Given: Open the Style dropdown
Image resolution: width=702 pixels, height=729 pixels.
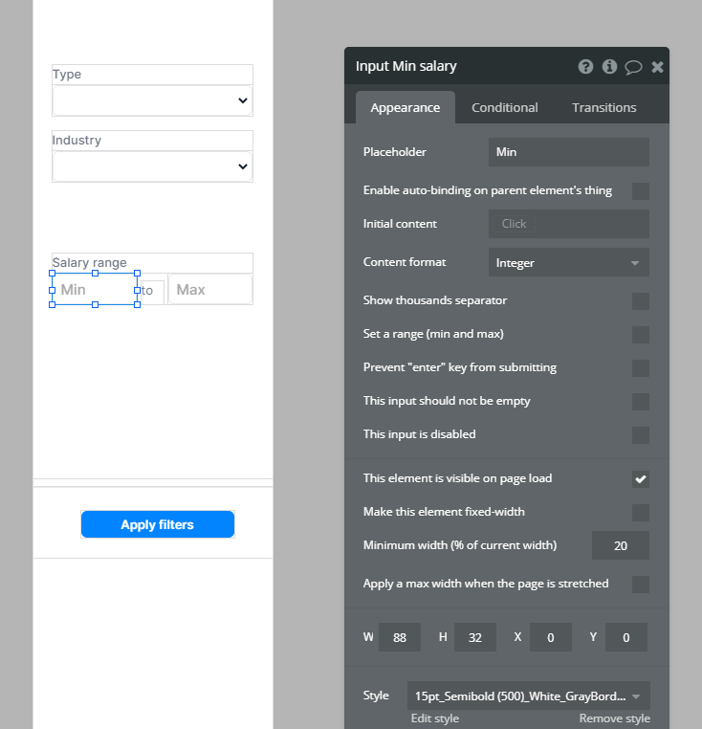Looking at the screenshot, I should point(529,696).
